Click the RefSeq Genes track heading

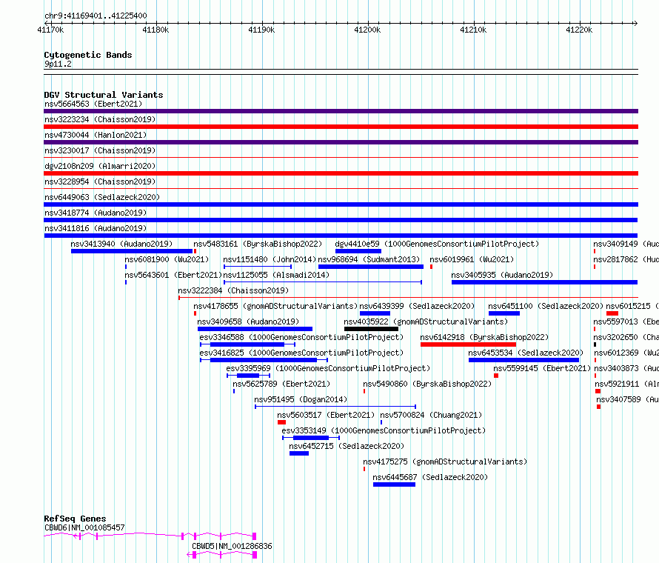[x=75, y=519]
